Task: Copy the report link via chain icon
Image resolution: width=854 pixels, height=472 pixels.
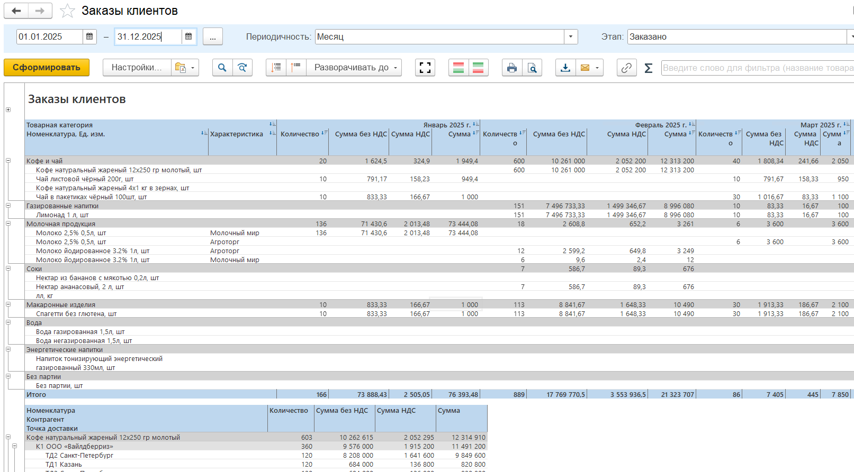Action: coord(626,68)
